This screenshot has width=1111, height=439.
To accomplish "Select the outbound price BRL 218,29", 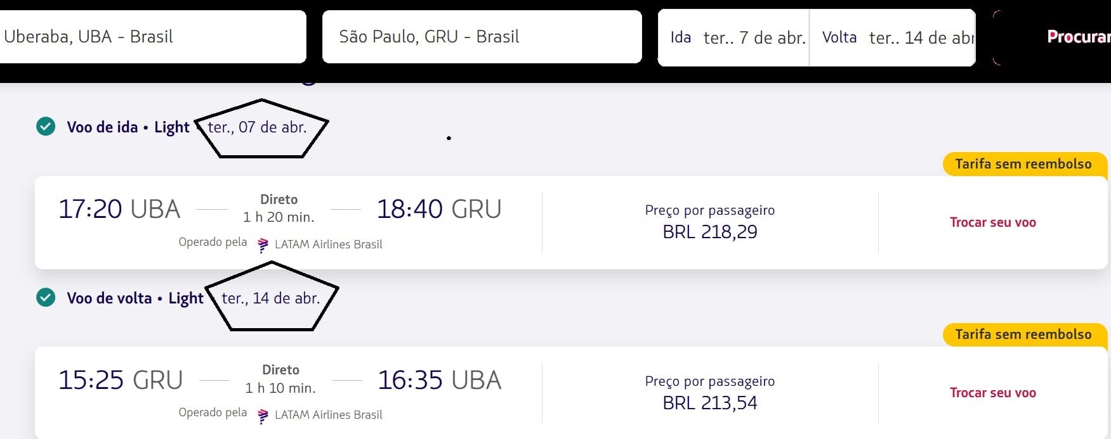I will click(709, 232).
